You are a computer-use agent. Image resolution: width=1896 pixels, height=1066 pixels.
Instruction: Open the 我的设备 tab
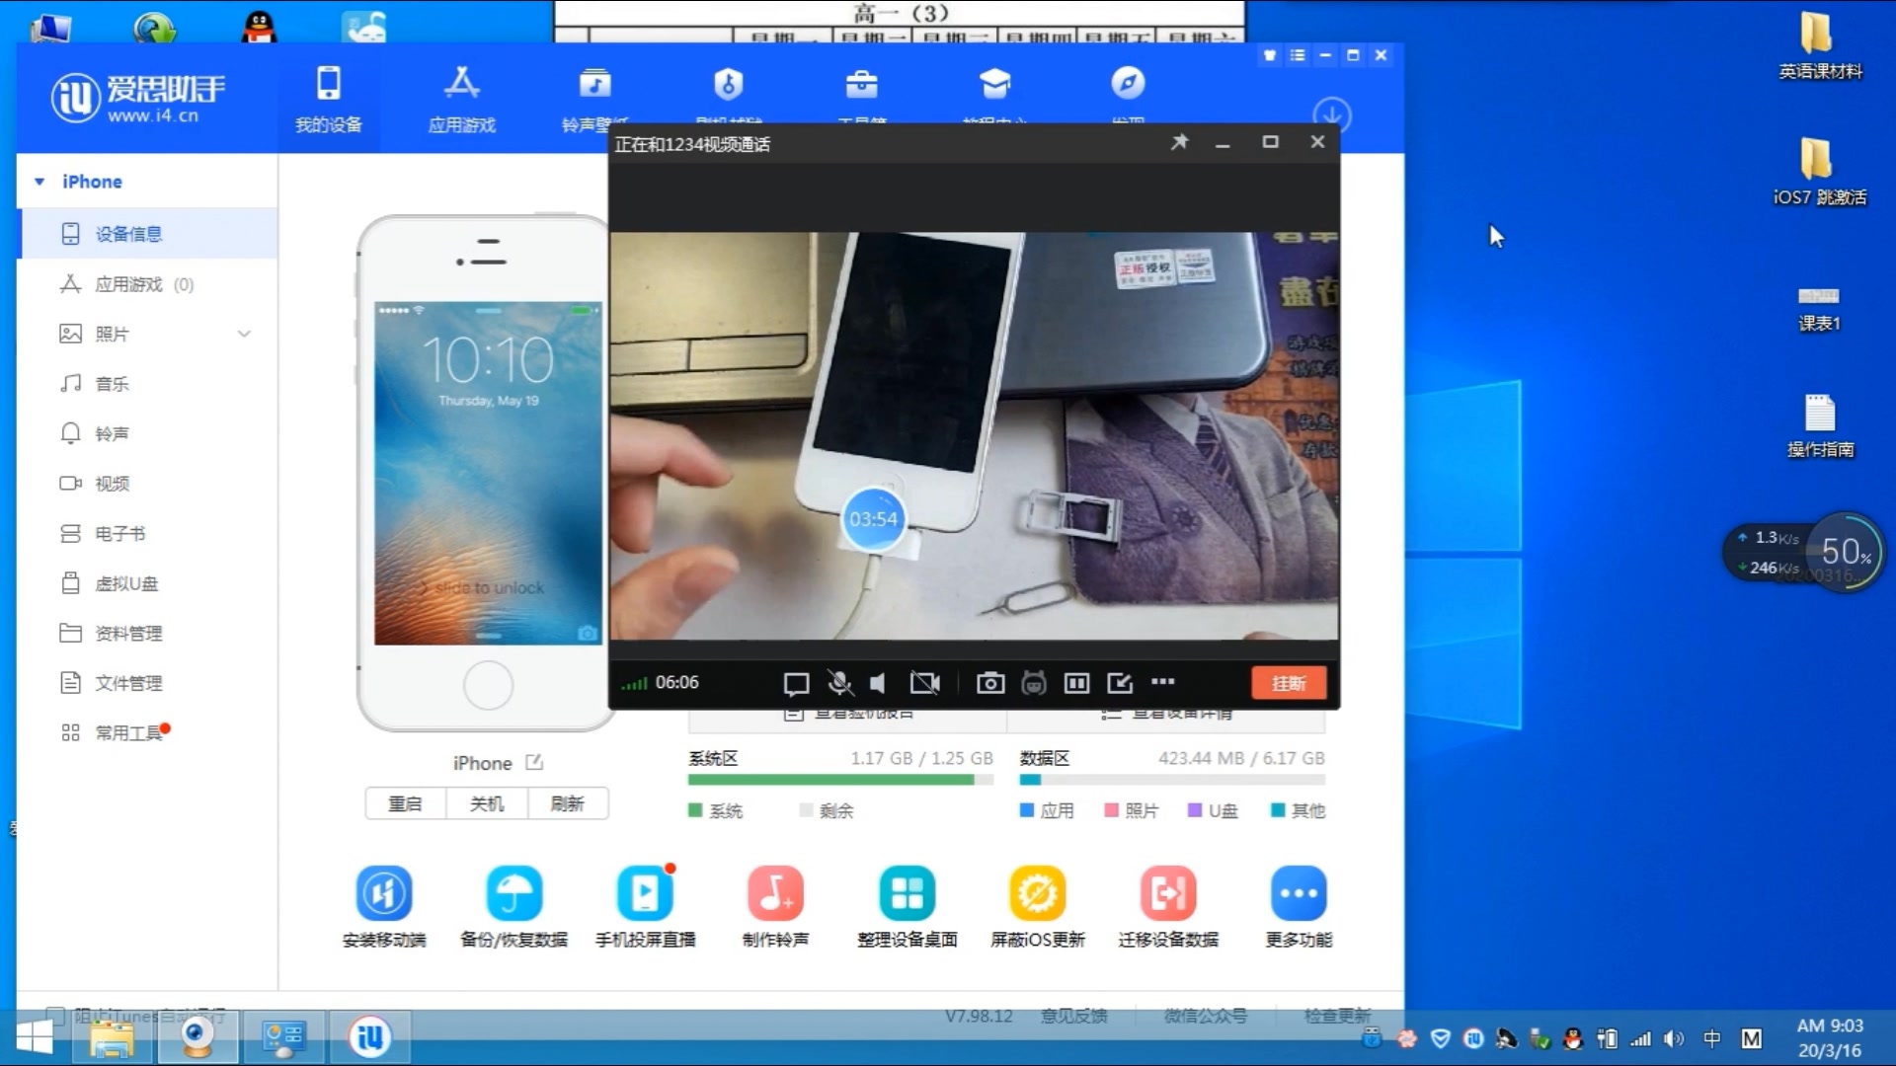click(x=329, y=99)
